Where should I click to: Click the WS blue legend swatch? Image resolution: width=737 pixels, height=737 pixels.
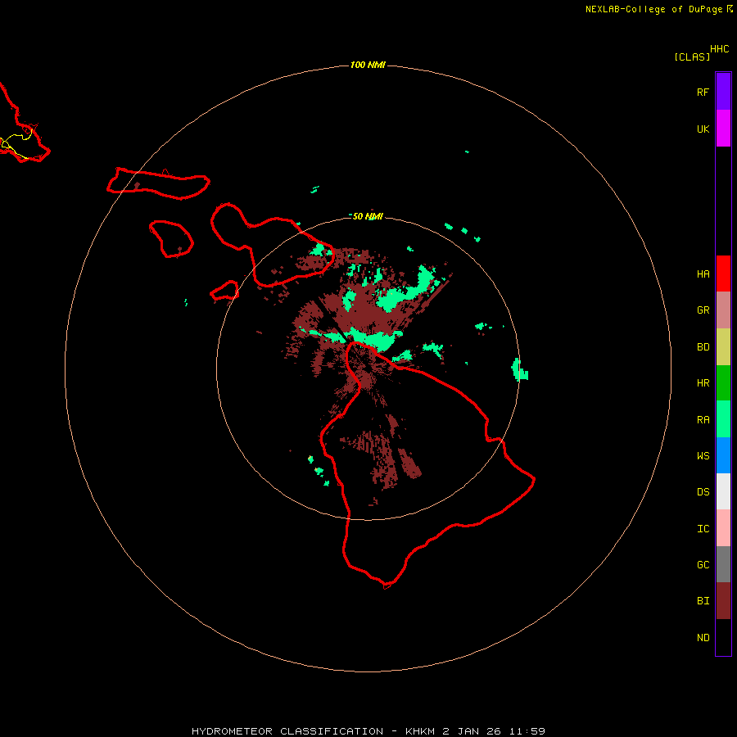pos(723,455)
